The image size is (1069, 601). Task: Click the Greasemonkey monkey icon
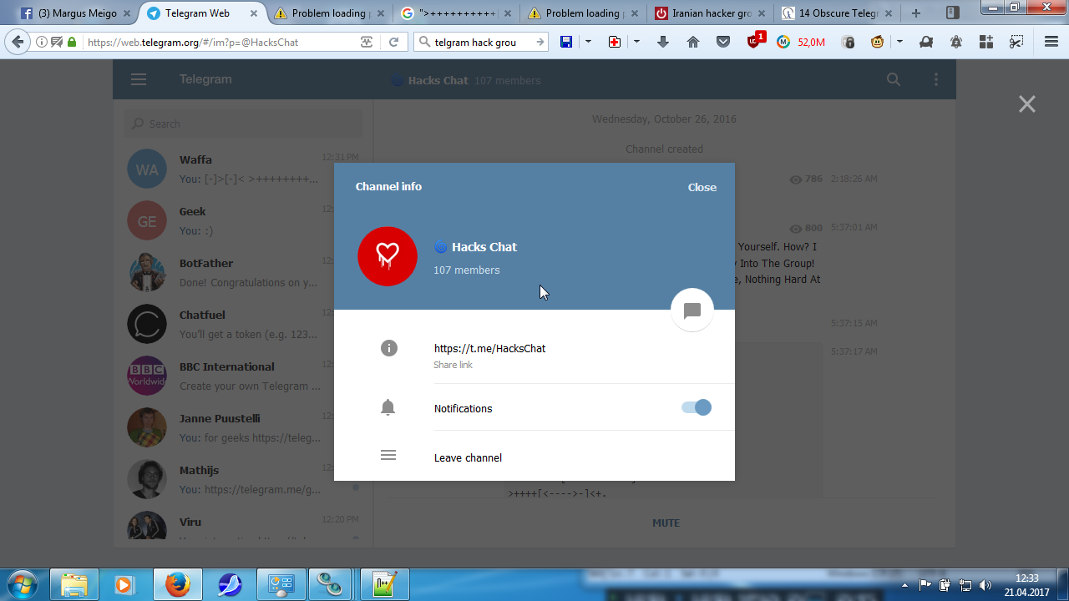pyautogui.click(x=877, y=42)
